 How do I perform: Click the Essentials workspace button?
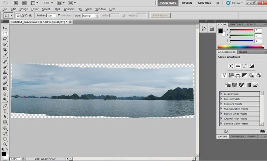(x=168, y=3)
